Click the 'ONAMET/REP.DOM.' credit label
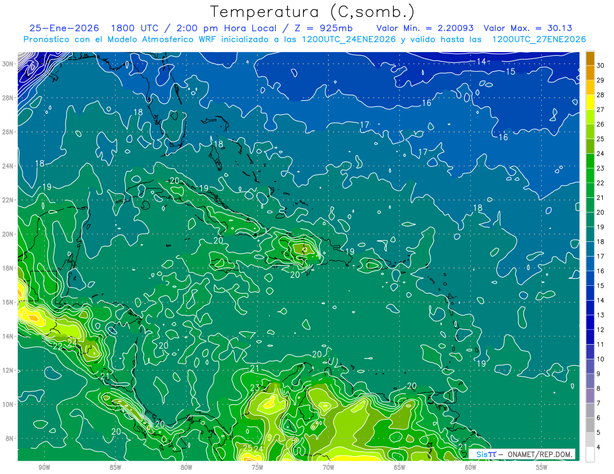Screen dimensions: 614x474 (540, 454)
